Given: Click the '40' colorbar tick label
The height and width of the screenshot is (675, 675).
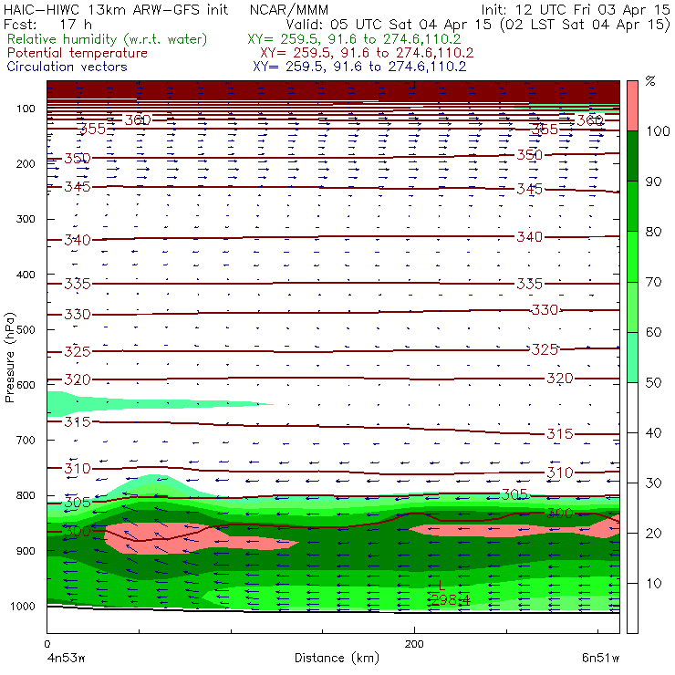Looking at the screenshot, I should pos(653,433).
